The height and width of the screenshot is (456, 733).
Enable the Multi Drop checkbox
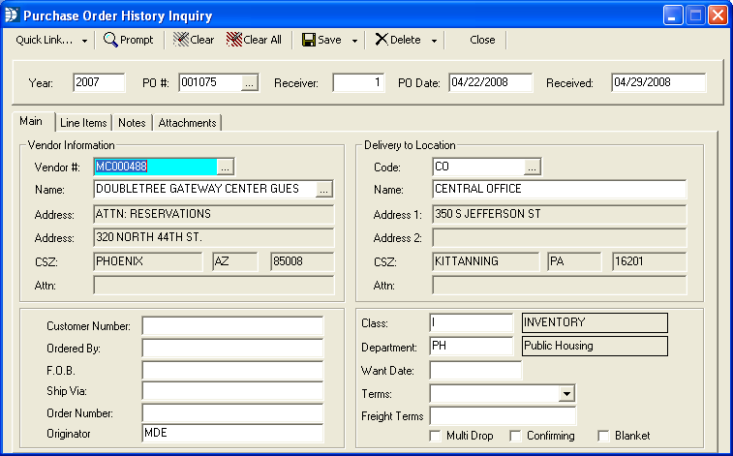coord(438,436)
